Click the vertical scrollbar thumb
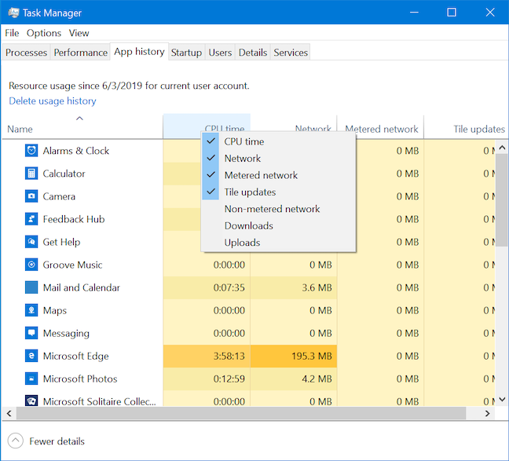 point(502,200)
